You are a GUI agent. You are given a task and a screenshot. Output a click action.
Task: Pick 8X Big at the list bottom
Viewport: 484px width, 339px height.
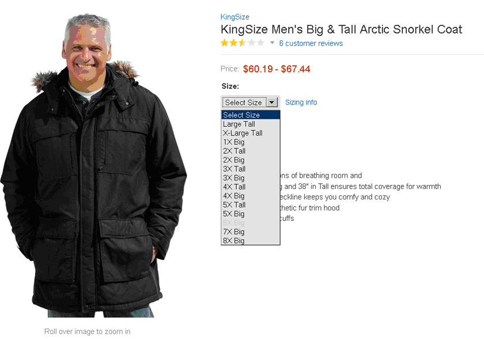point(234,240)
